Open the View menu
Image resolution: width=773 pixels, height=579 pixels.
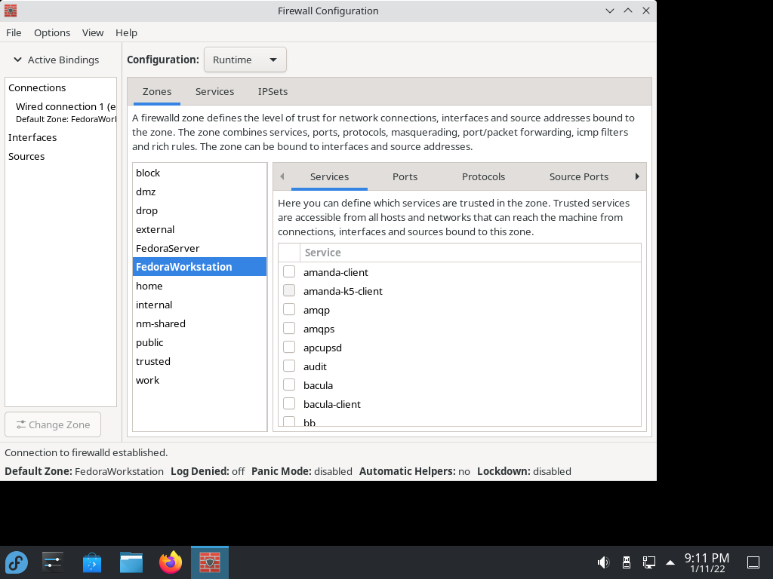93,32
